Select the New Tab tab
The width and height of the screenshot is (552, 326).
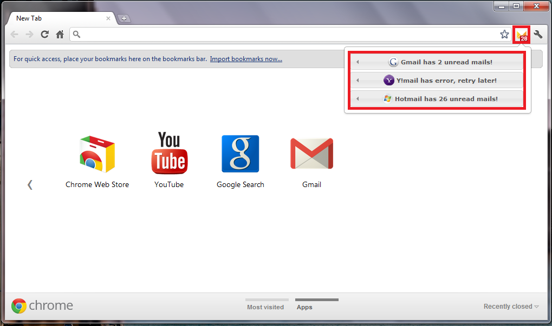[60, 18]
